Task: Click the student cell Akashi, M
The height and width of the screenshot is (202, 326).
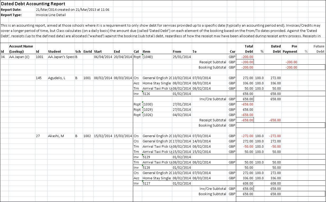Action: [x=56, y=136]
